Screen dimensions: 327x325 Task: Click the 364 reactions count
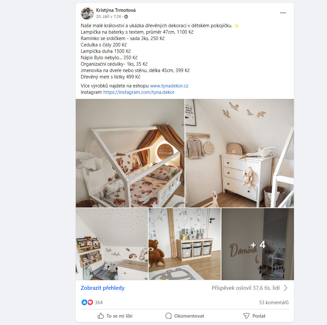tap(99, 302)
